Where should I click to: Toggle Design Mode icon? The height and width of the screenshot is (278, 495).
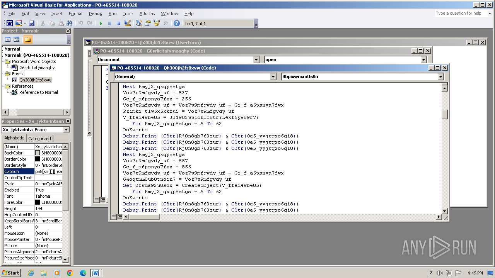coord(128,24)
